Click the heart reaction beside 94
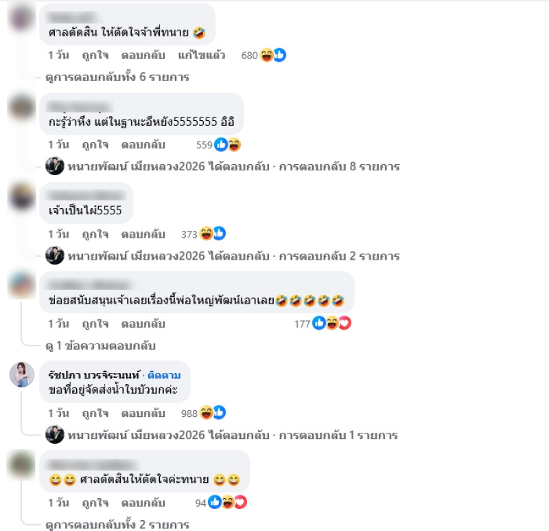The height and width of the screenshot is (531, 549). 241,502
